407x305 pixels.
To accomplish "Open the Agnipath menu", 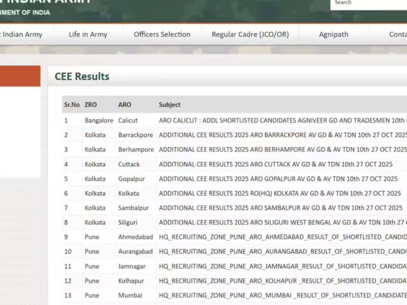I will tap(334, 35).
